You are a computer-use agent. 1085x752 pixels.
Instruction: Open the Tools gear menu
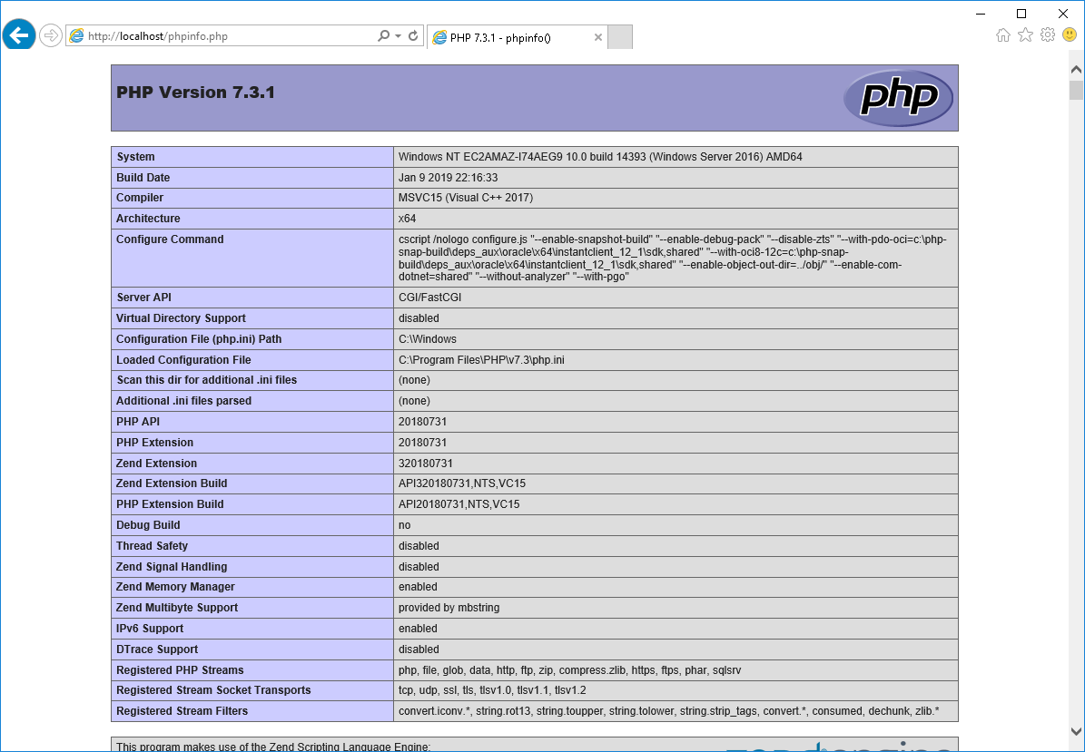[1048, 34]
